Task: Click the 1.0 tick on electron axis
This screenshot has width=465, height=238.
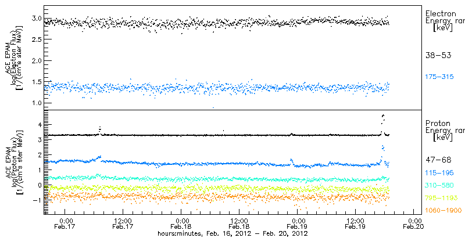Action: [x=36, y=103]
